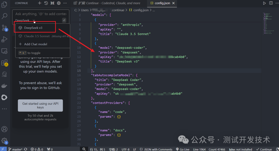Submit chat with the enter icon button
The height and width of the screenshot is (151, 279).
pyautogui.click(x=64, y=20)
